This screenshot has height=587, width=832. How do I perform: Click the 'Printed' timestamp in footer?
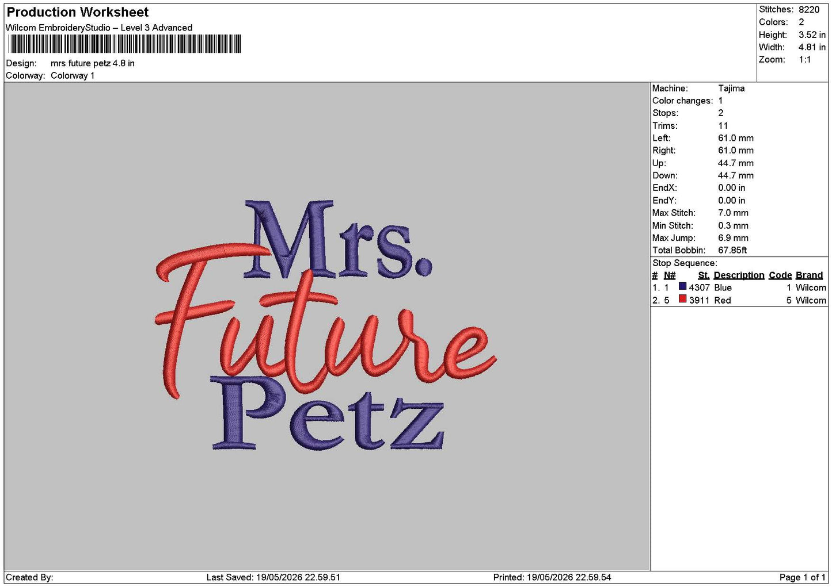(x=552, y=577)
